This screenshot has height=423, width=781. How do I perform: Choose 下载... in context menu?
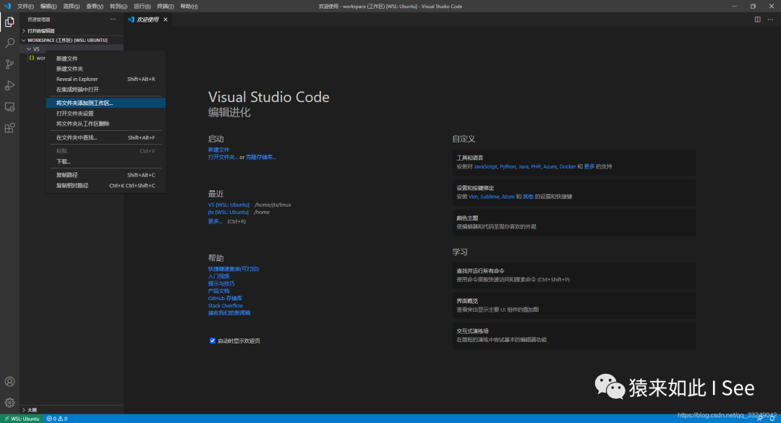[106, 161]
